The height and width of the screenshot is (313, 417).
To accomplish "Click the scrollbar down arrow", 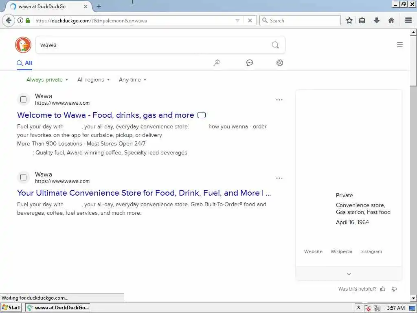I will coord(413,298).
